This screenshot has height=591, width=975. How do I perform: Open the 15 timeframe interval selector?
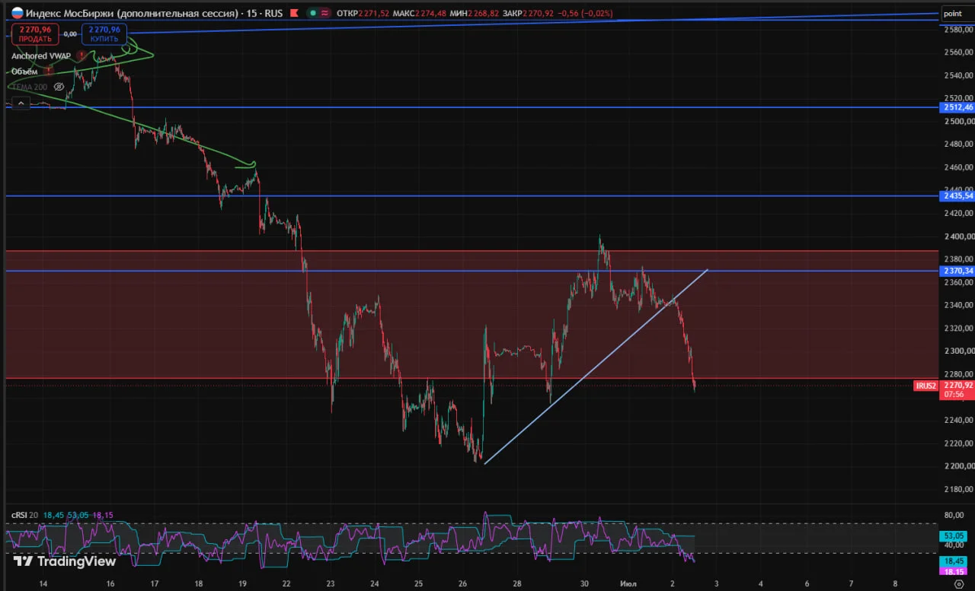(251, 14)
